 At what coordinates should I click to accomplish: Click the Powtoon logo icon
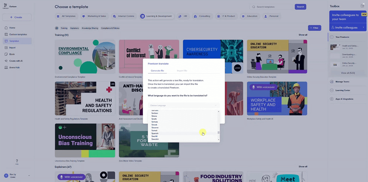(5, 6)
